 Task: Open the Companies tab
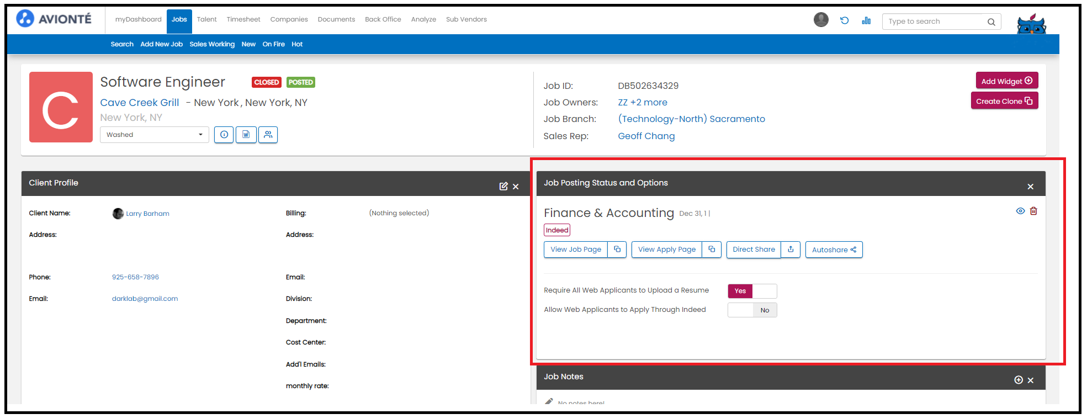[289, 19]
